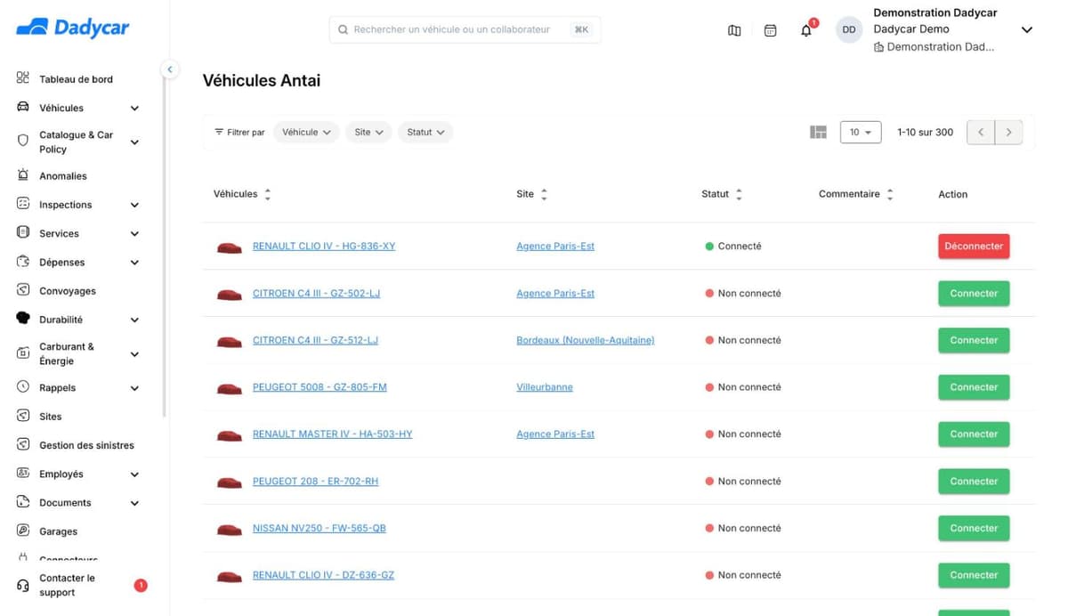This screenshot has width=1068, height=616.
Task: Sort by Statut column arrows
Action: (739, 194)
